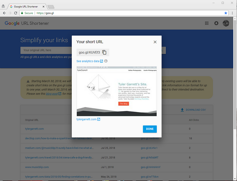The height and width of the screenshot is (181, 237).
Task: Close the Your short URL dialog
Action: click(155, 42)
